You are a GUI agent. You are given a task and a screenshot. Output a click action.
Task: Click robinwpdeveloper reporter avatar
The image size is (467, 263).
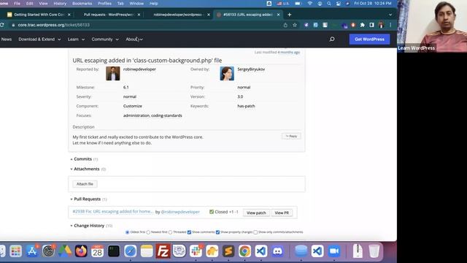pos(113,73)
